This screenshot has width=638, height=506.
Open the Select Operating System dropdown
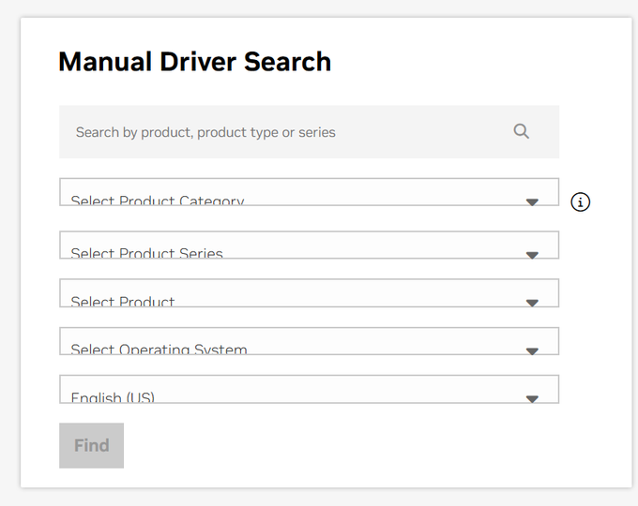pos(310,341)
